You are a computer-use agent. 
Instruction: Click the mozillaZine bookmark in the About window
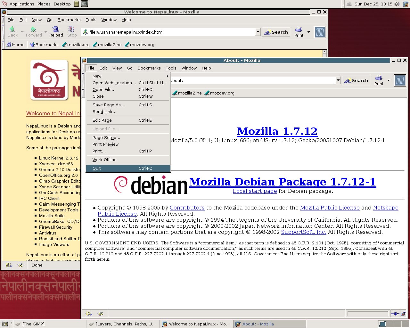pyautogui.click(x=187, y=93)
